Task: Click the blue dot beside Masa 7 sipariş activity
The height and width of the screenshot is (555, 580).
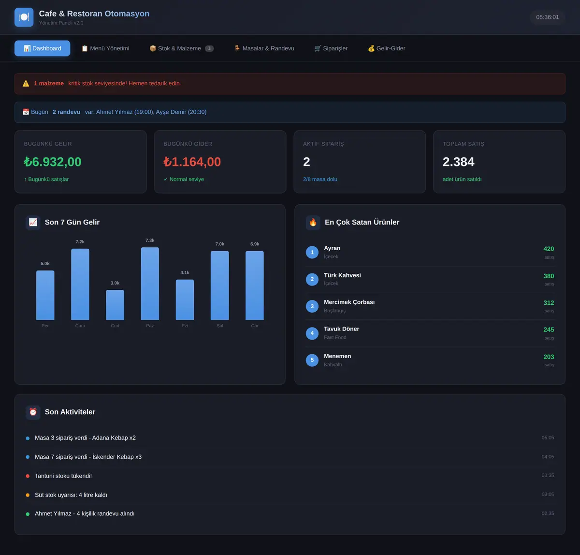Action: click(x=28, y=457)
